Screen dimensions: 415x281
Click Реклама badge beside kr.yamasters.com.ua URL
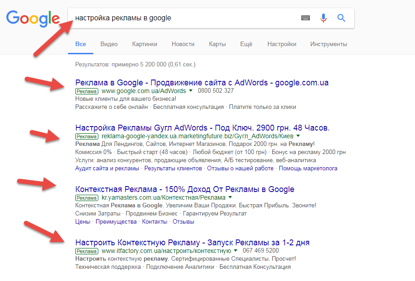point(87,198)
